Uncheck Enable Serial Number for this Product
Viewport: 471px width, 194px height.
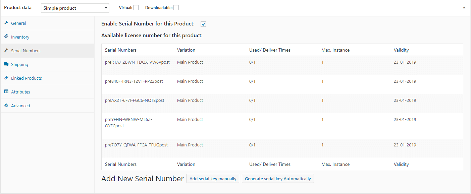[203, 24]
